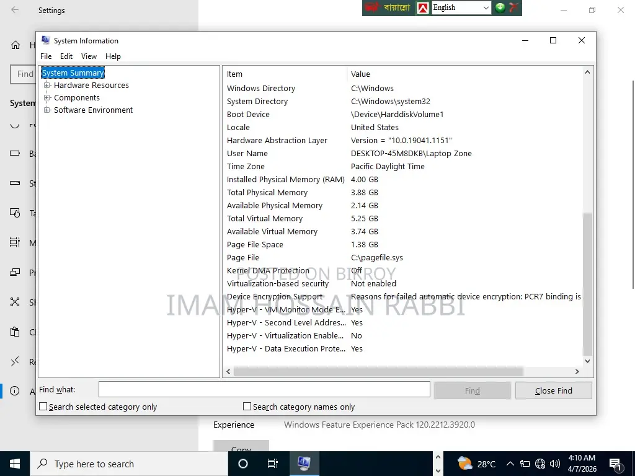This screenshot has width=635, height=476.
Task: Click the green button on language bar
Action: click(x=500, y=7)
